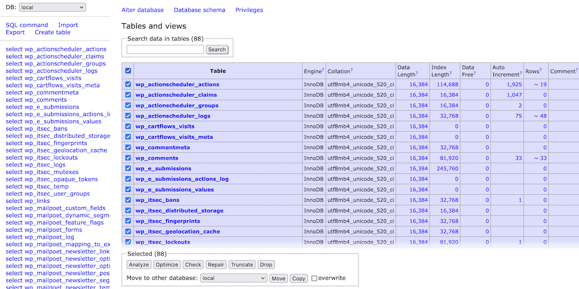
Task: Uncheck the wp_commentmeta row checkbox
Action: (x=128, y=147)
